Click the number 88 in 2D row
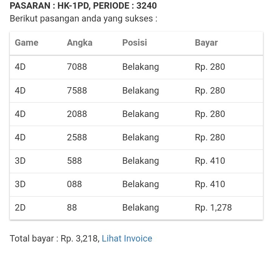Screen dimensions: 272x257 72,208
